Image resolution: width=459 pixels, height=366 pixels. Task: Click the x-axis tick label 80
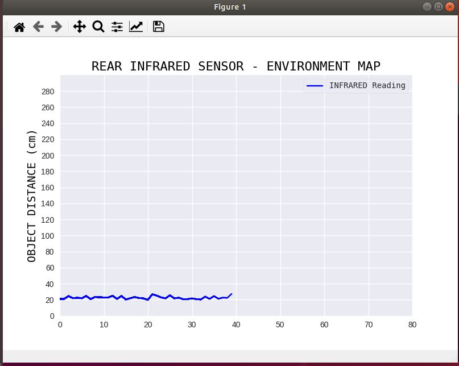tap(412, 325)
